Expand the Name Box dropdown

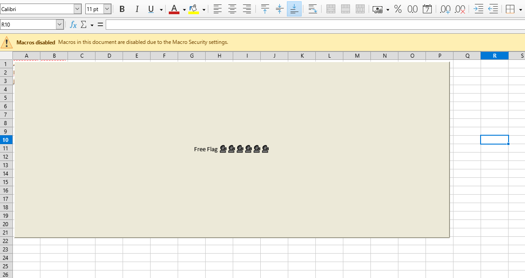[60, 24]
